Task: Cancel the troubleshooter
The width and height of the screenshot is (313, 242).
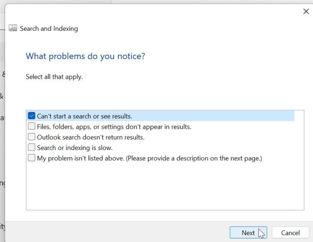Action: [x=290, y=233]
